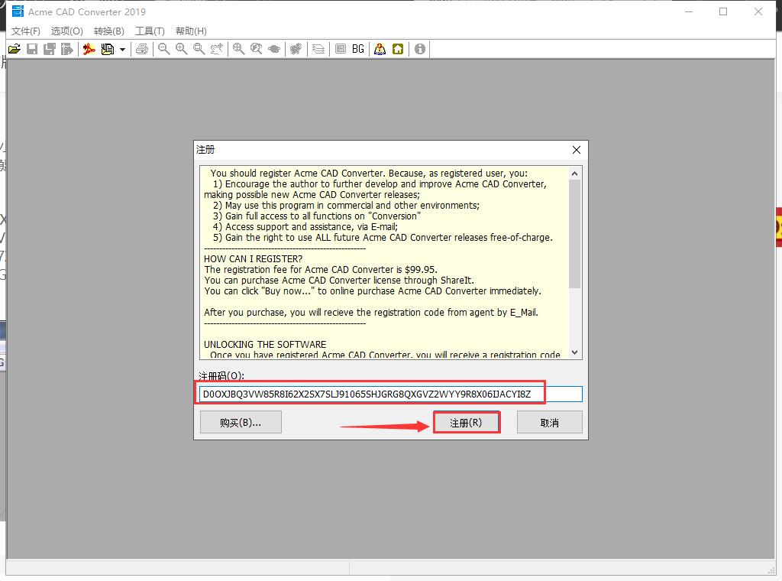
Task: Click the 注册码 registration code input field
Action: 390,394
